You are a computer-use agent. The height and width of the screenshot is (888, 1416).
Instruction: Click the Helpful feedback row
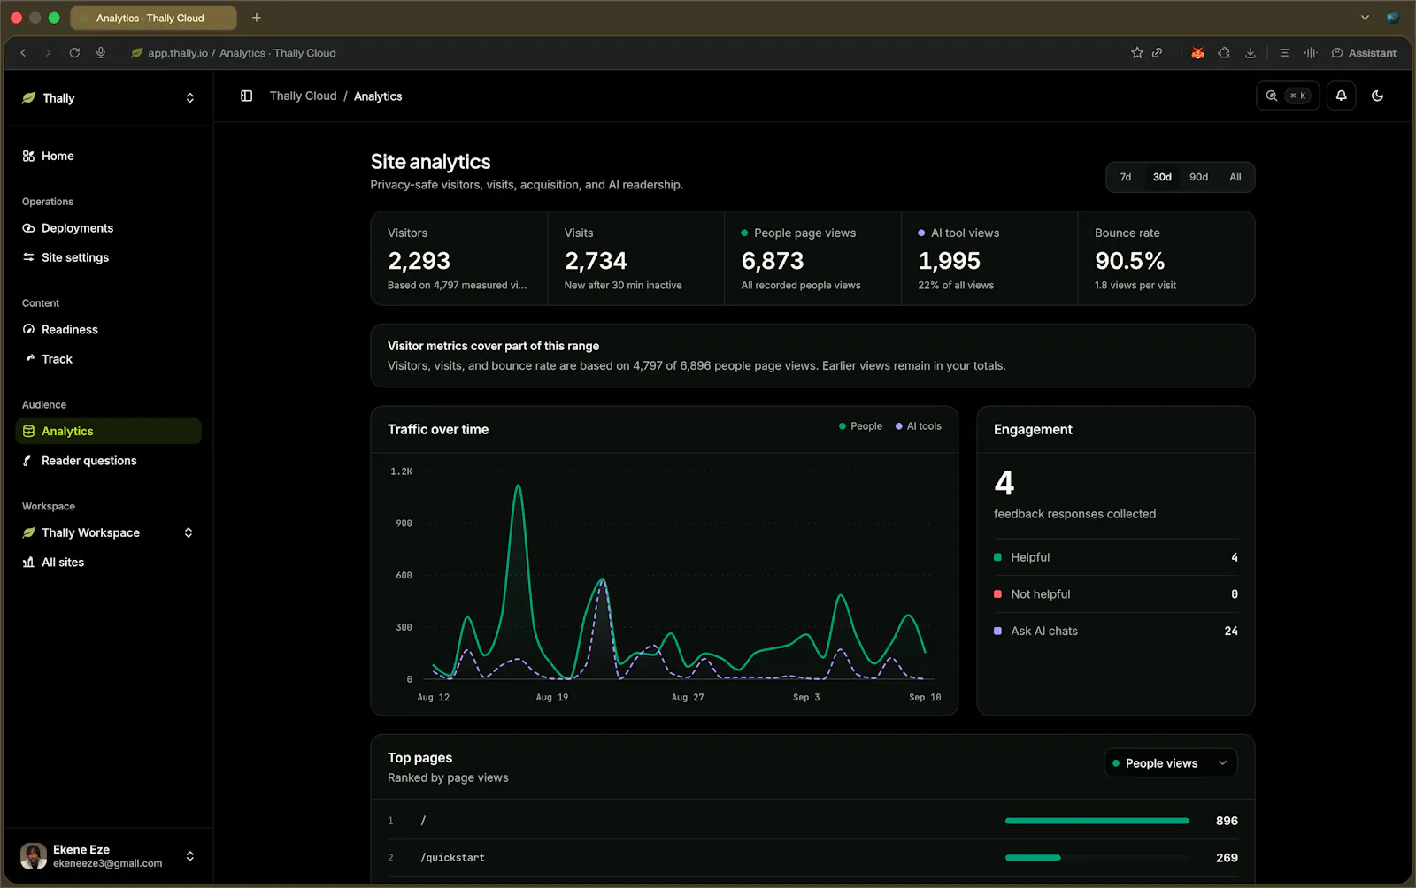coord(1116,557)
